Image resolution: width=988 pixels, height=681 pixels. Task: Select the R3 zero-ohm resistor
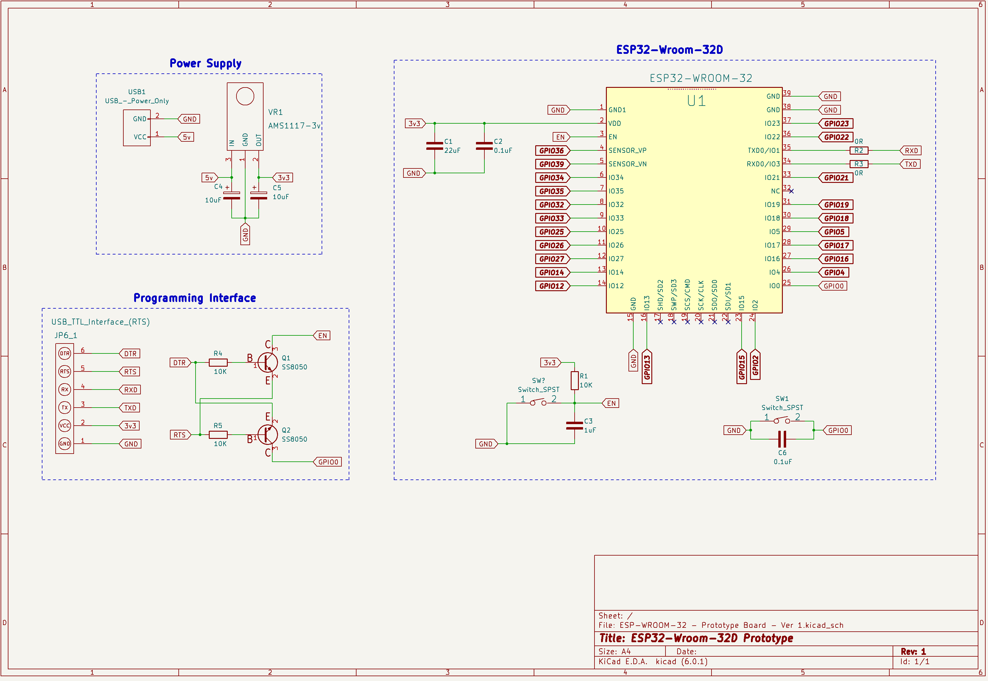click(859, 164)
